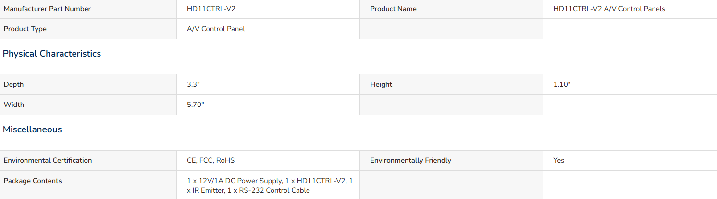Select the A/V Control Panel value
Image resolution: width=717 pixels, height=199 pixels.
(x=216, y=29)
